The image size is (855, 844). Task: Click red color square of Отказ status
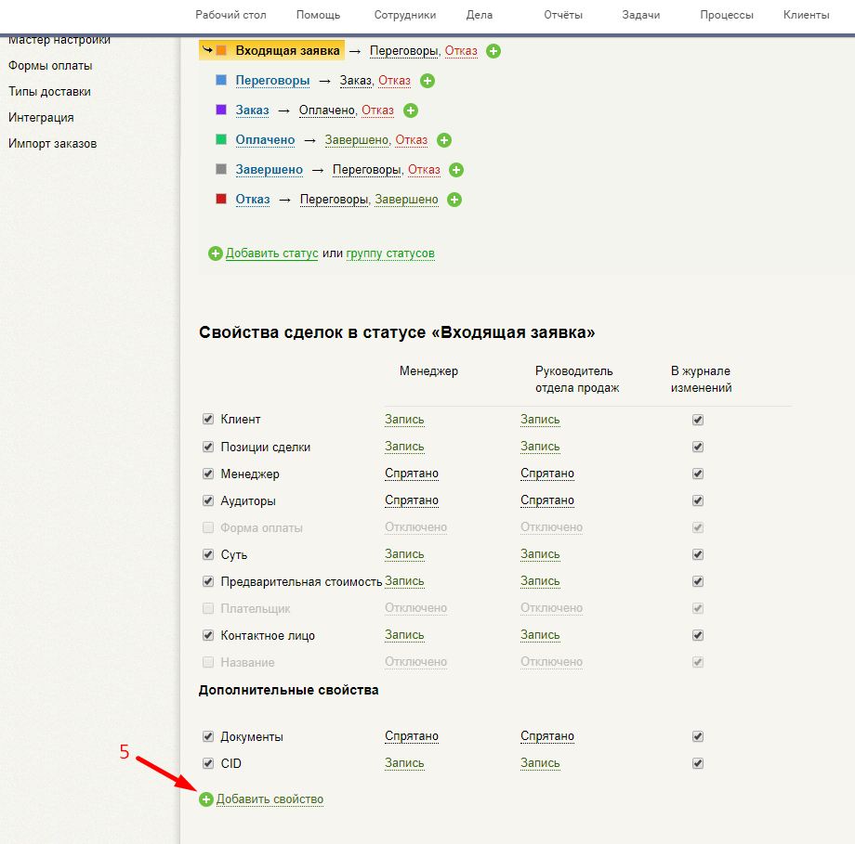pos(221,199)
